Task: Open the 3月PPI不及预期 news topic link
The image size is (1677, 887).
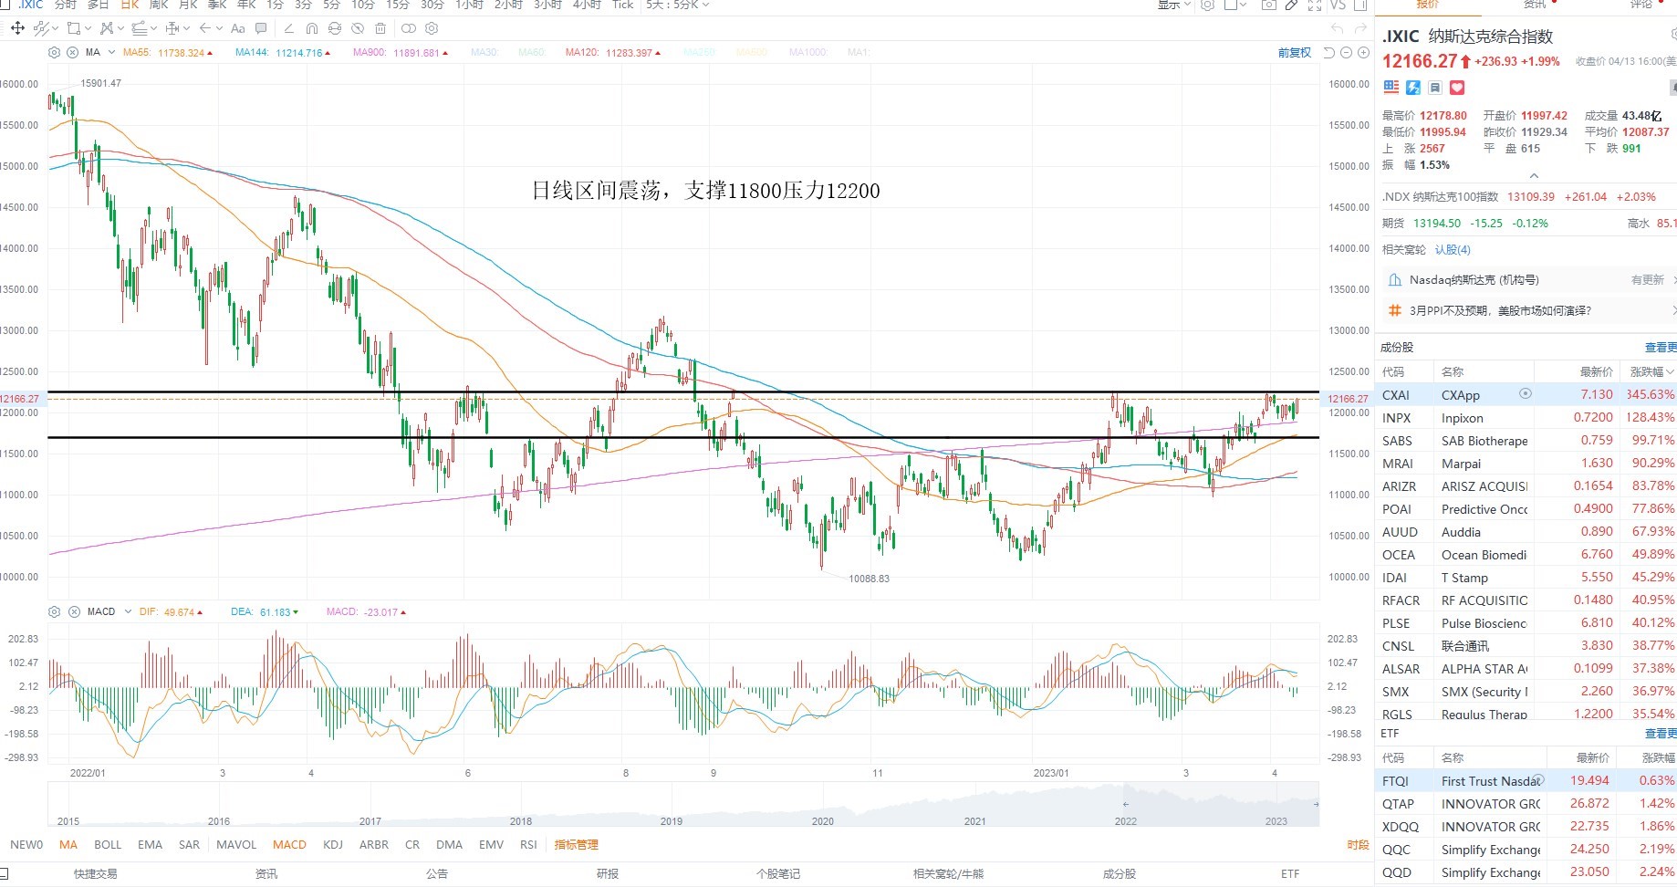Action: (1500, 310)
